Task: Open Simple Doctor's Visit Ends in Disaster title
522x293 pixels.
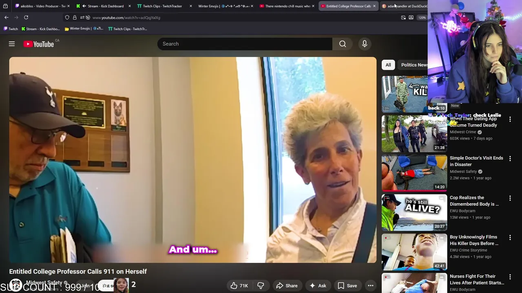Action: coord(476,161)
